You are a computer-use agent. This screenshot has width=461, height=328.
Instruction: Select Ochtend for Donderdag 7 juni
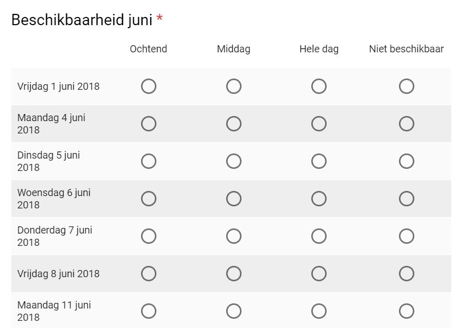(149, 236)
